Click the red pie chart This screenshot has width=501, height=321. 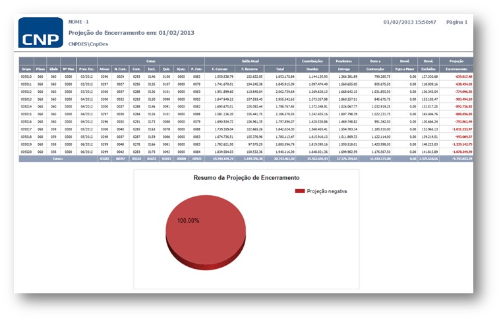tap(206, 232)
